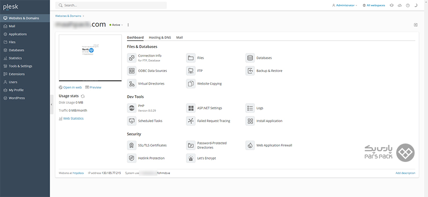Open the Administrator account dropdown
The image size is (428, 197).
[x=344, y=5]
